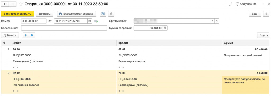Click debit Реализация товаров in row 2

coord(26,85)
